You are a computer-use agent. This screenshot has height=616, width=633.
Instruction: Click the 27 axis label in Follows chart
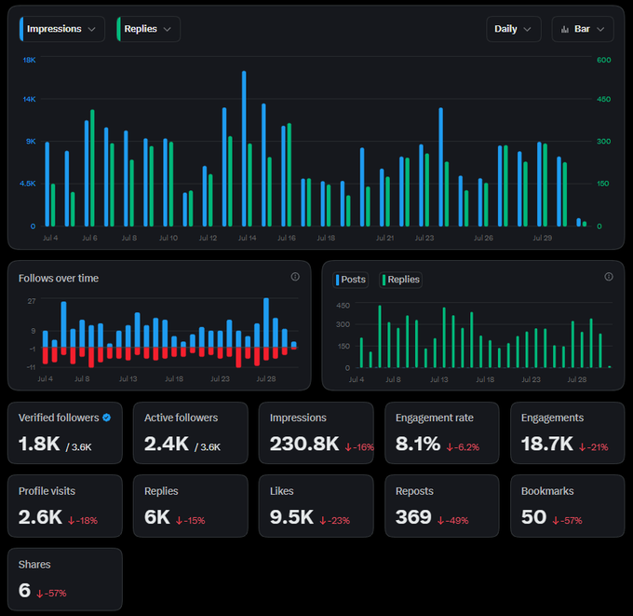[32, 301]
